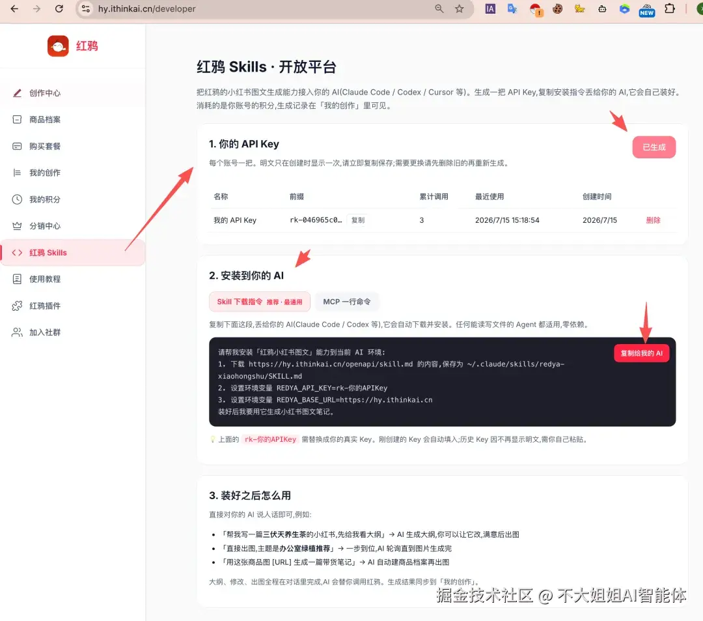Click the 我的积分 clock icon

pyautogui.click(x=17, y=199)
